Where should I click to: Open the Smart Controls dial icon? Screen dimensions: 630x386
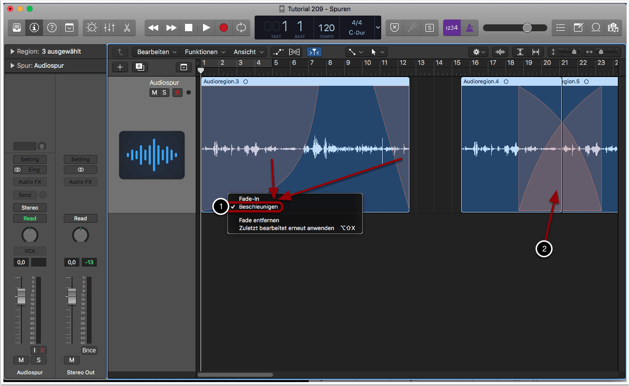click(x=92, y=28)
